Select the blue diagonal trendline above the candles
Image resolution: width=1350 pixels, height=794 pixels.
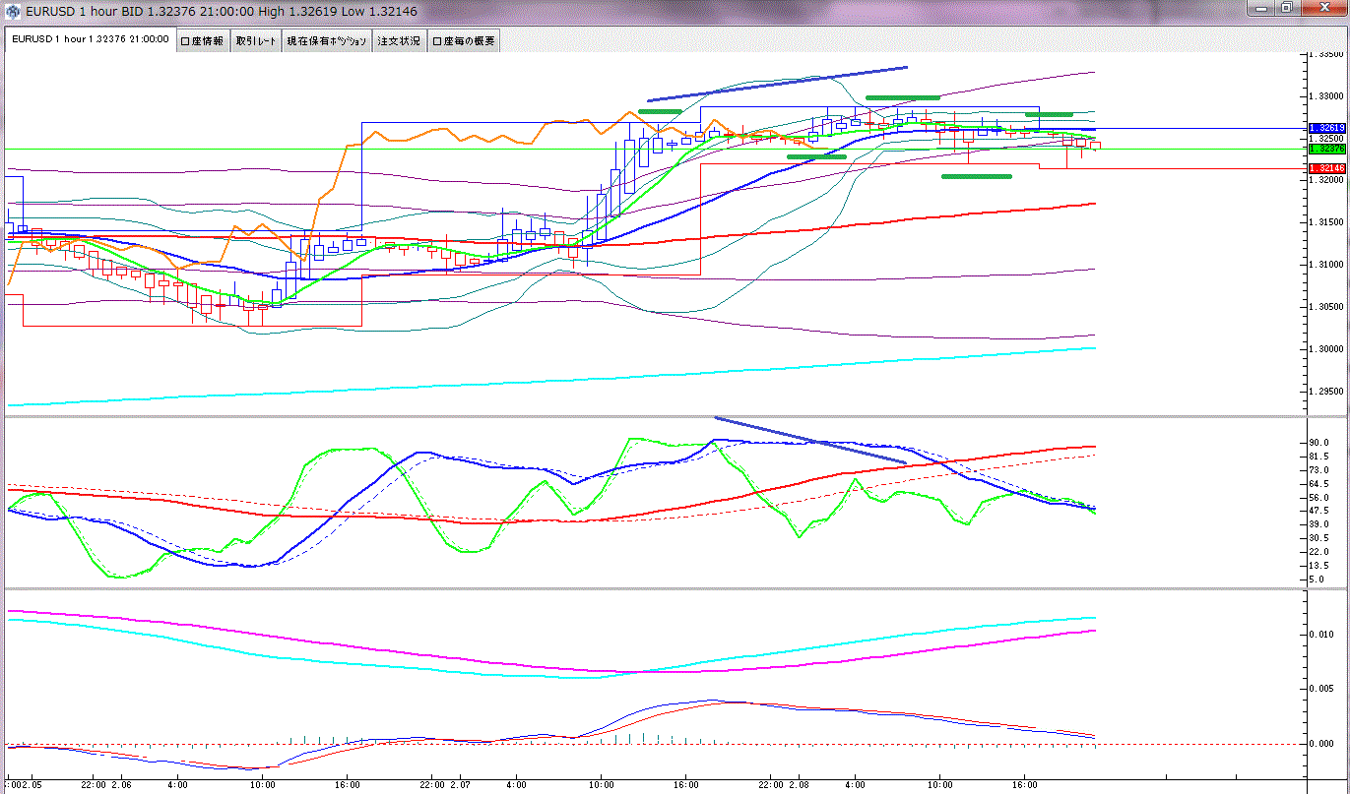[x=777, y=84]
